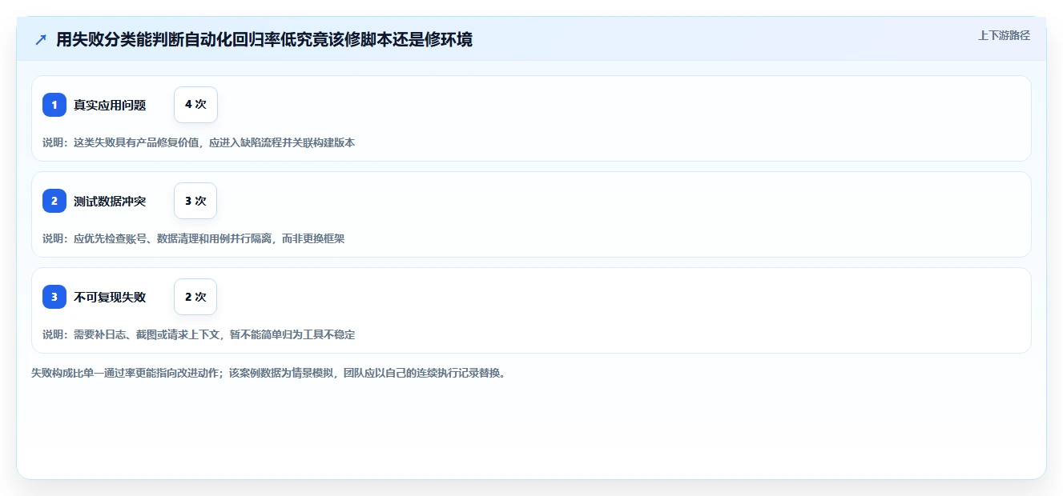Click the 不可复现失败 label
This screenshot has width=1063, height=496.
(x=110, y=297)
